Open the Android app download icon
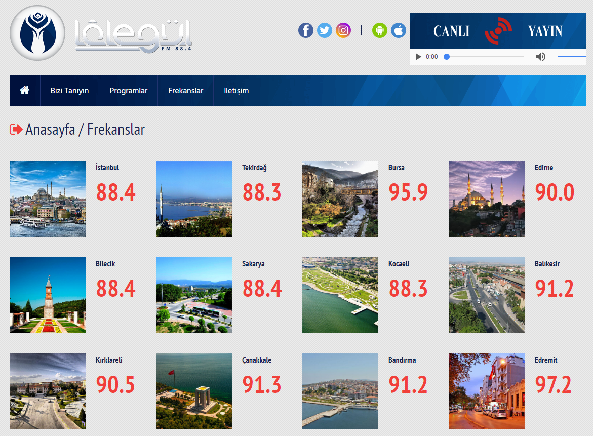 tap(380, 30)
